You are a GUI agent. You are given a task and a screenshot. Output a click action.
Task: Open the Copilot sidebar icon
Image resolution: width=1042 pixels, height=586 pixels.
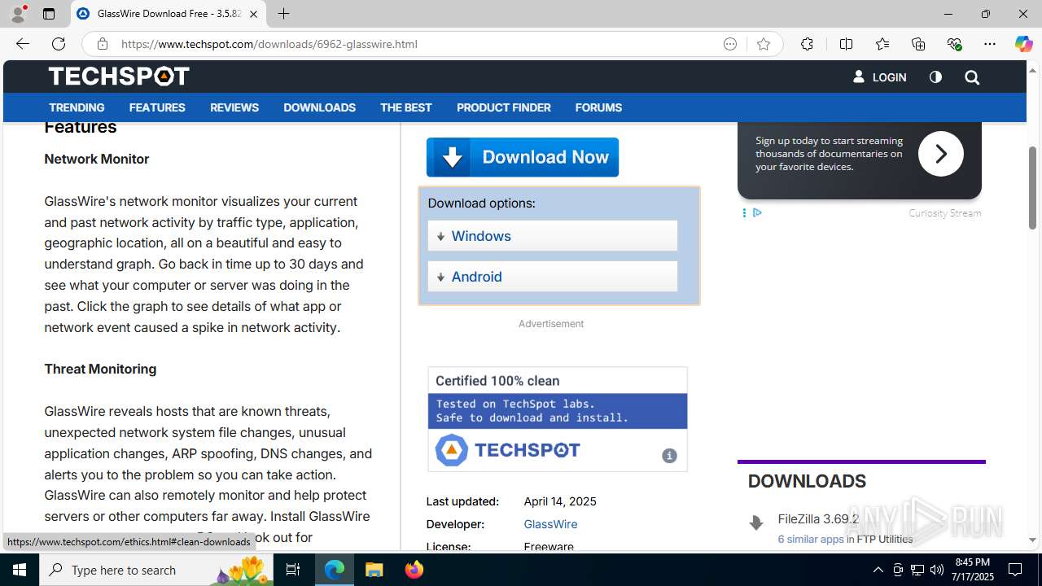click(1023, 44)
